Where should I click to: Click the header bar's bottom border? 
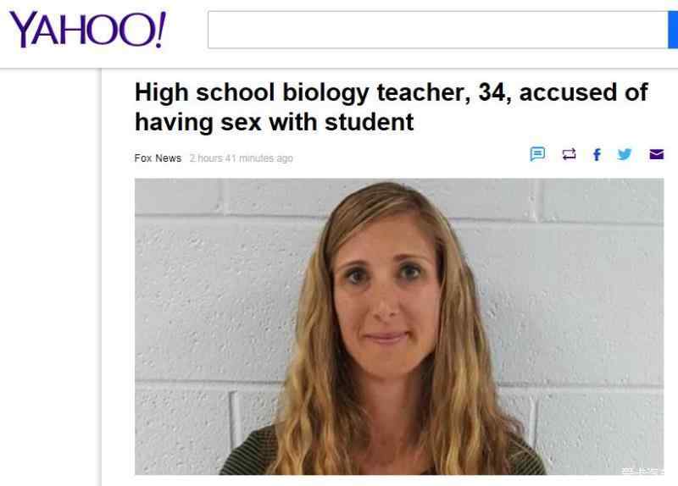click(339, 68)
